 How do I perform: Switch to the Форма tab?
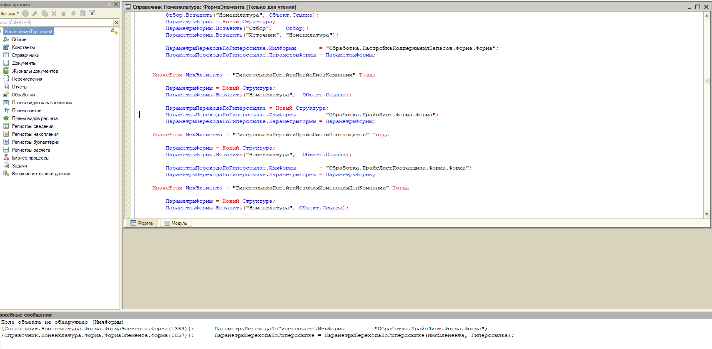(142, 223)
